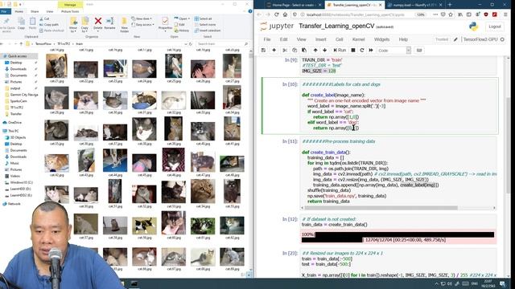
Task: Go to the browser home page icon
Action: tap(285, 14)
